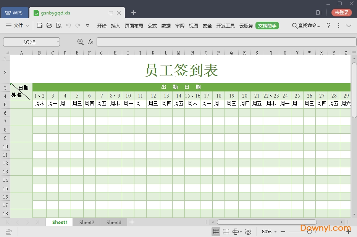Collapse the ribbon with the chevron arrow
The width and height of the screenshot is (357, 237).
pyautogui.click(x=349, y=26)
